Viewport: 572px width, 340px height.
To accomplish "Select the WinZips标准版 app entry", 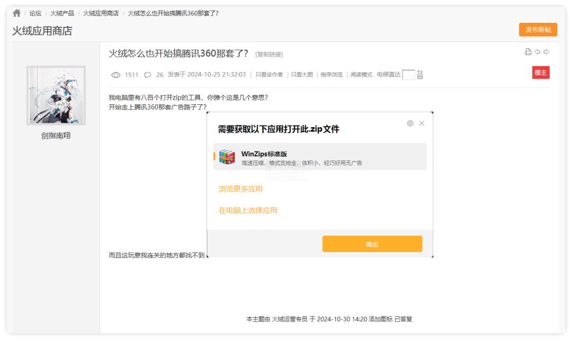I will click(x=320, y=157).
